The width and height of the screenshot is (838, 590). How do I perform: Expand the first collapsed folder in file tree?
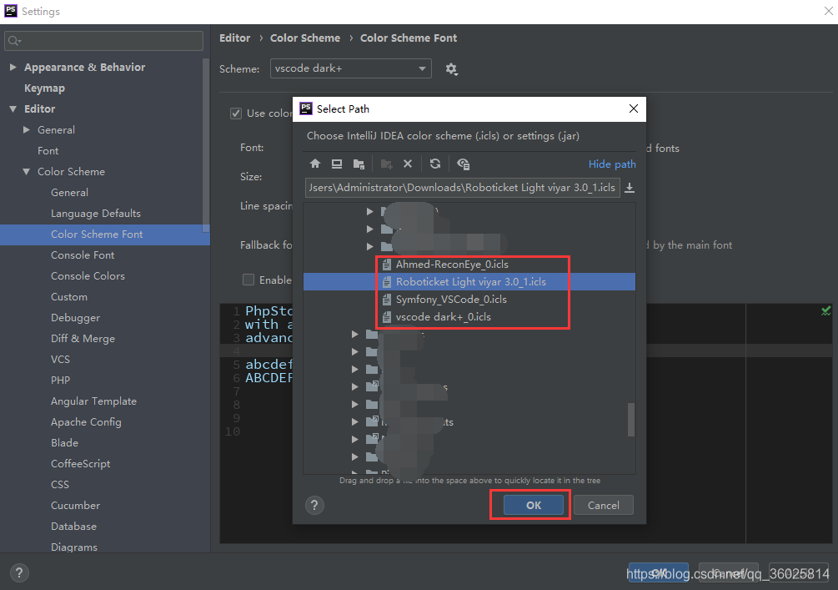pos(369,211)
